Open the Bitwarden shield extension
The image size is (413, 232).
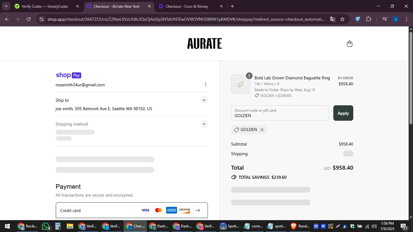(x=358, y=19)
